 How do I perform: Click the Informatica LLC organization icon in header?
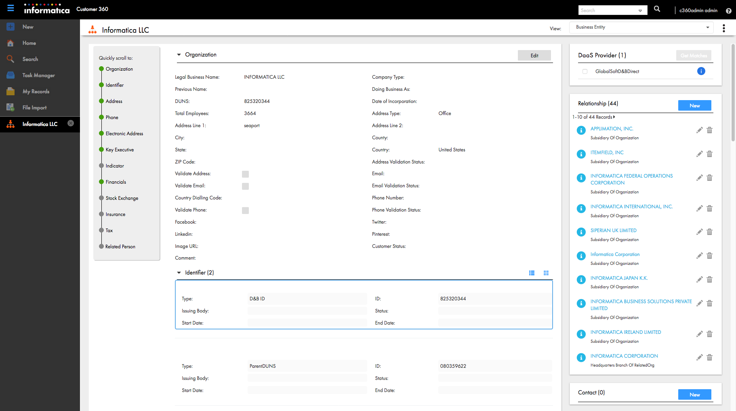pyautogui.click(x=93, y=29)
